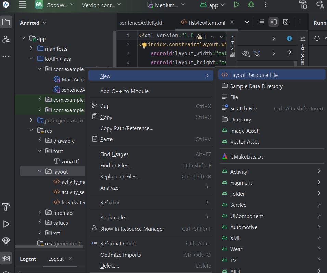Screen dimensions: 327x273
Task: Click the Device Manager icon in top toolbar
Action: [x=303, y=4]
